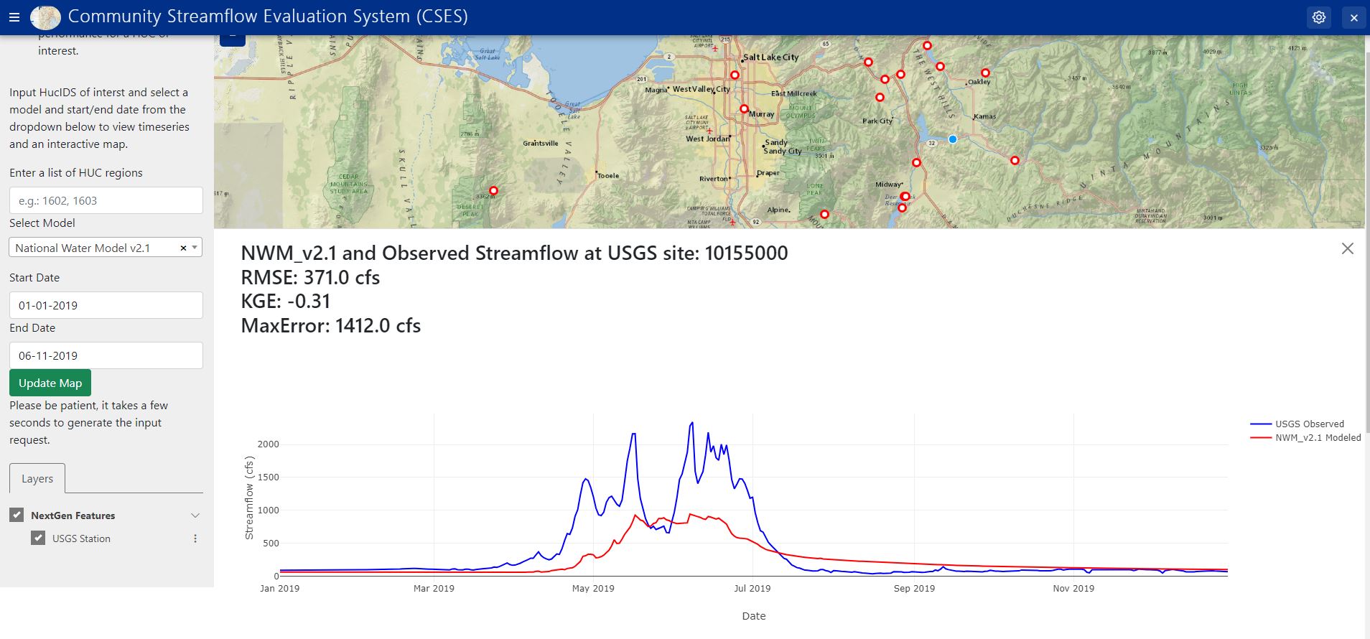
Task: Switch to the Layers tab
Action: [37, 478]
